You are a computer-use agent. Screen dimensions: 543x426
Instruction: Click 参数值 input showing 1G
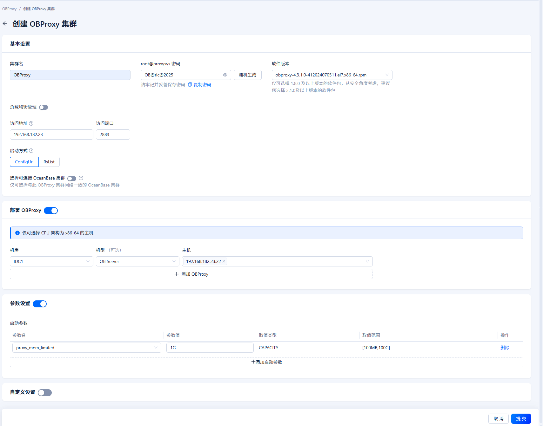coord(210,348)
